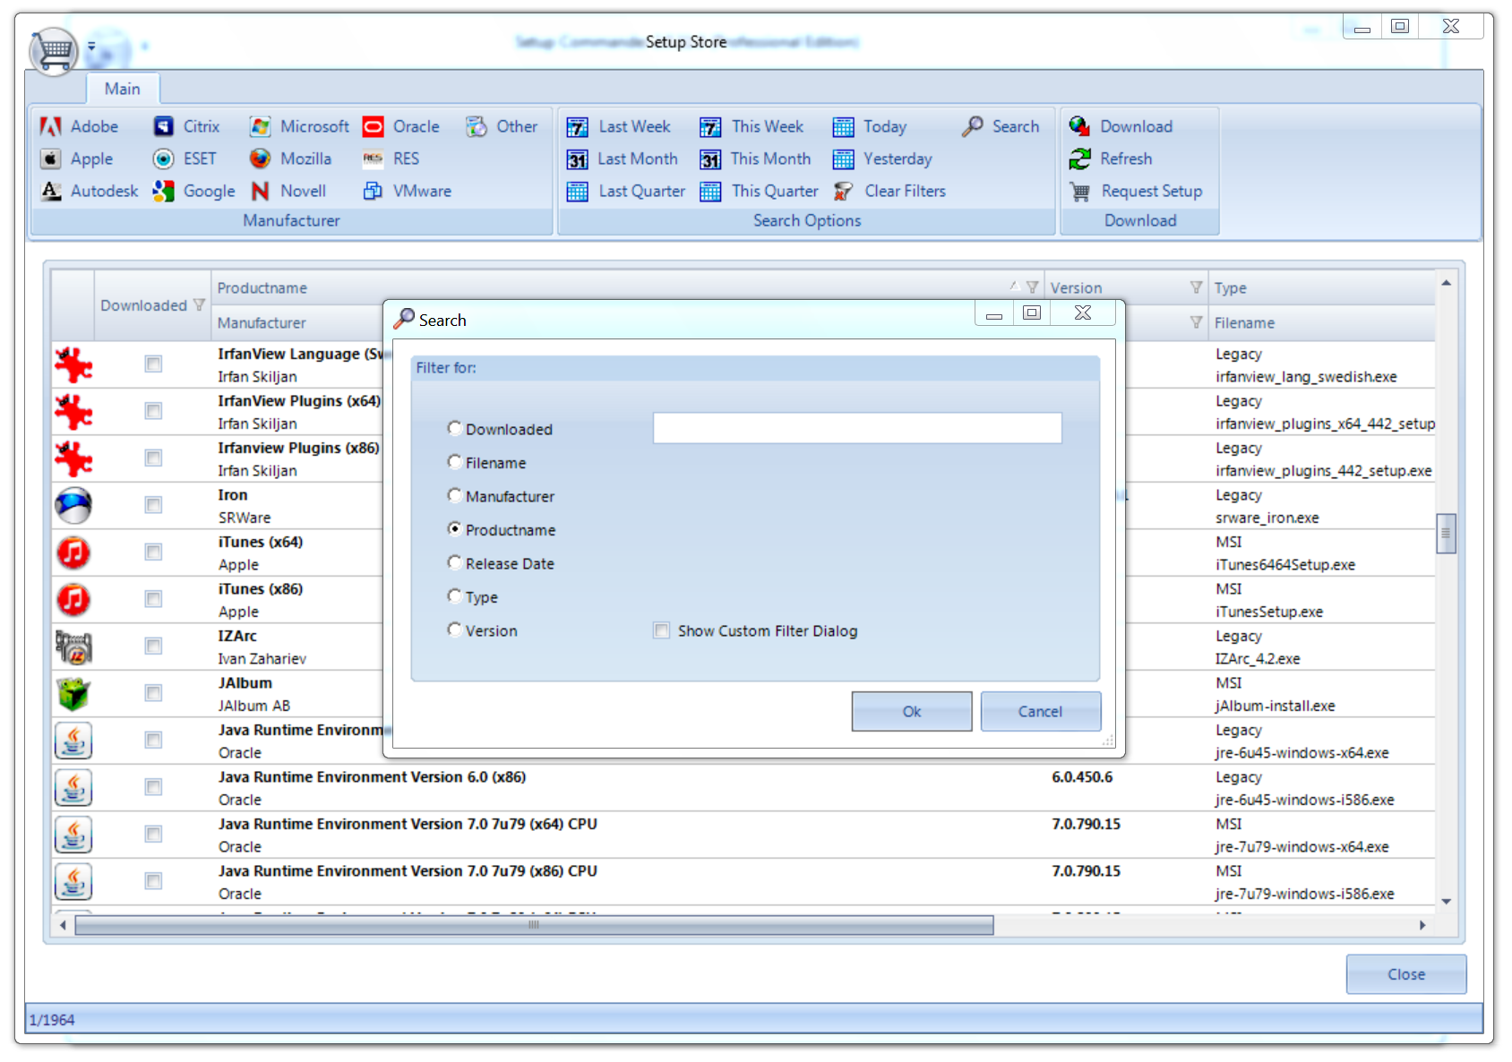Maximize the Search dialog
The width and height of the screenshot is (1512, 1062).
[x=1032, y=313]
